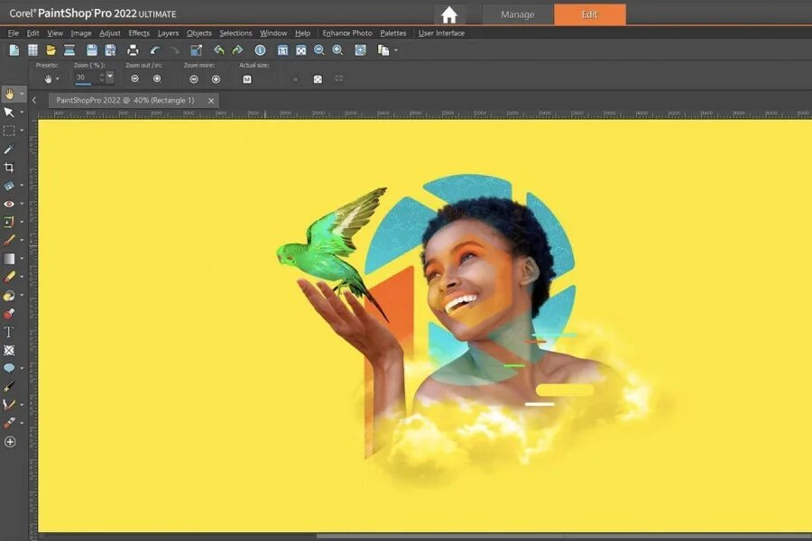Increase zoom with the stepper up arrow
The image size is (812, 541).
(102, 75)
